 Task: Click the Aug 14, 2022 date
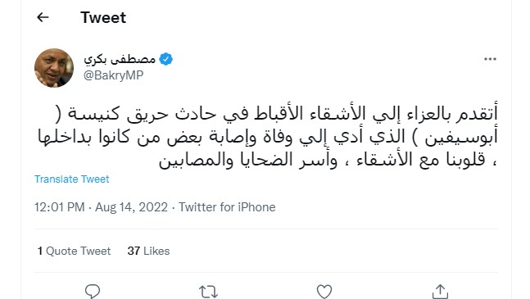[x=132, y=207]
